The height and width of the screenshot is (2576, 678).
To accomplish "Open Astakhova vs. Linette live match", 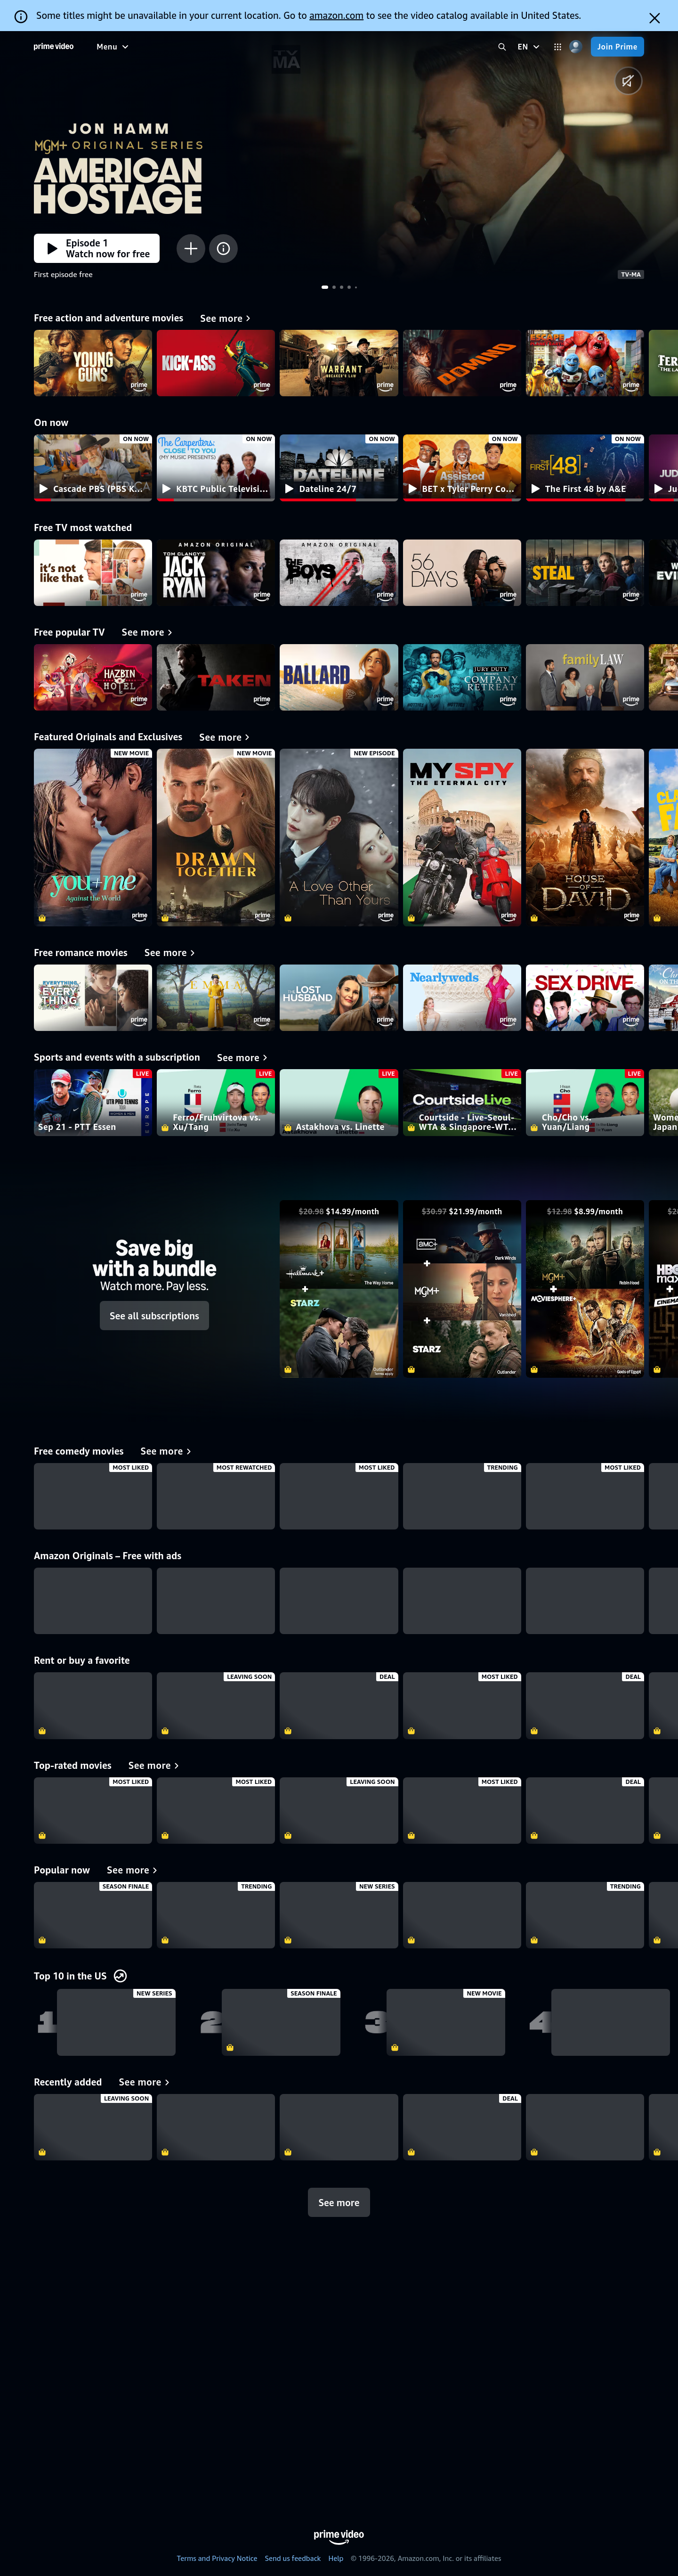I will 339,1102.
